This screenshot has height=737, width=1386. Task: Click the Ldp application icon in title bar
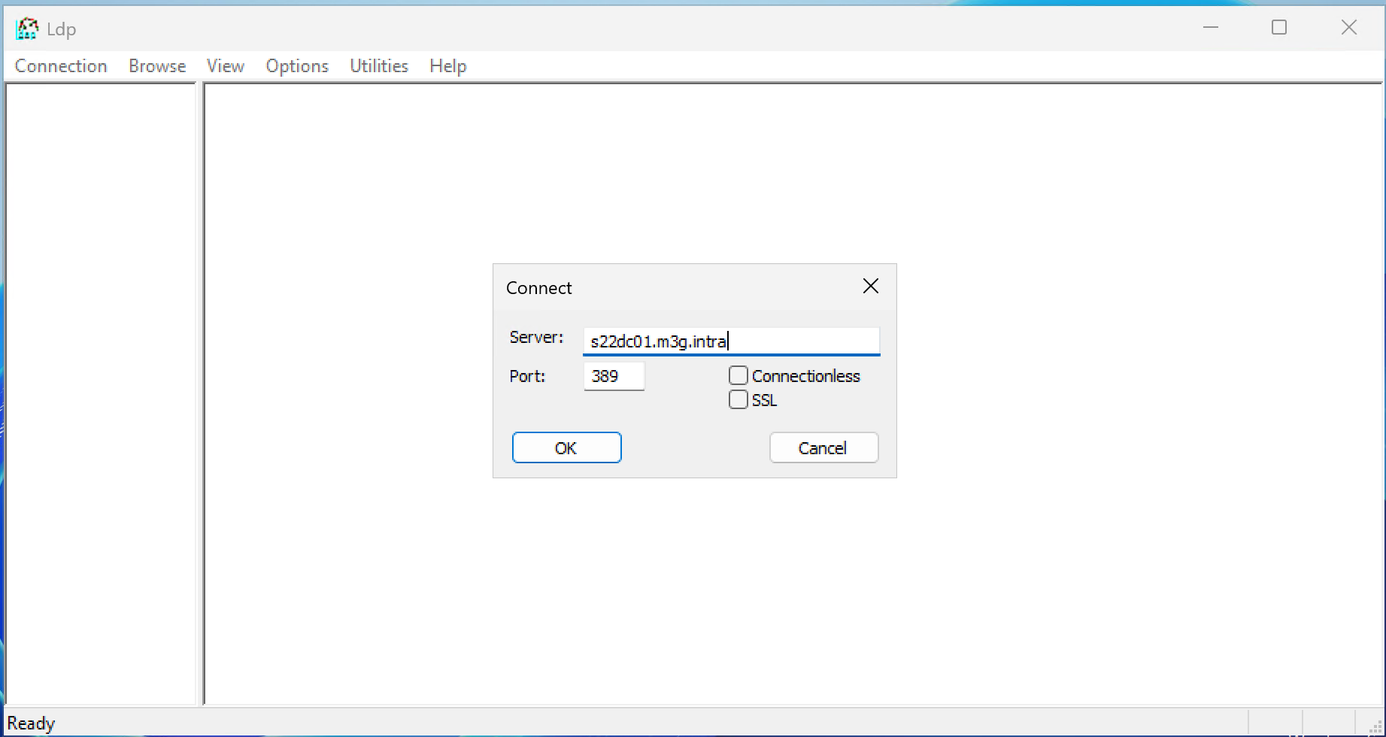click(x=27, y=29)
